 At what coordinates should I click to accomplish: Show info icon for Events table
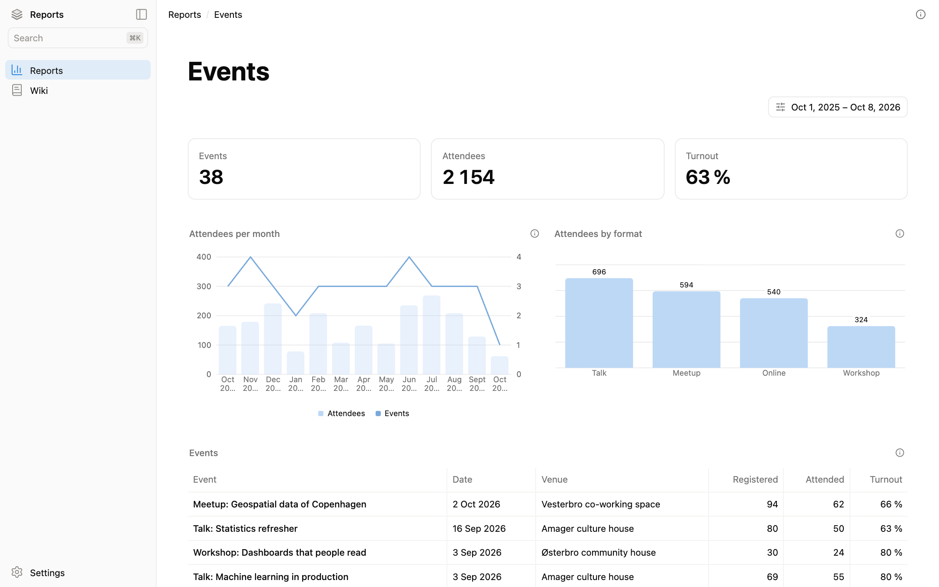(x=900, y=453)
